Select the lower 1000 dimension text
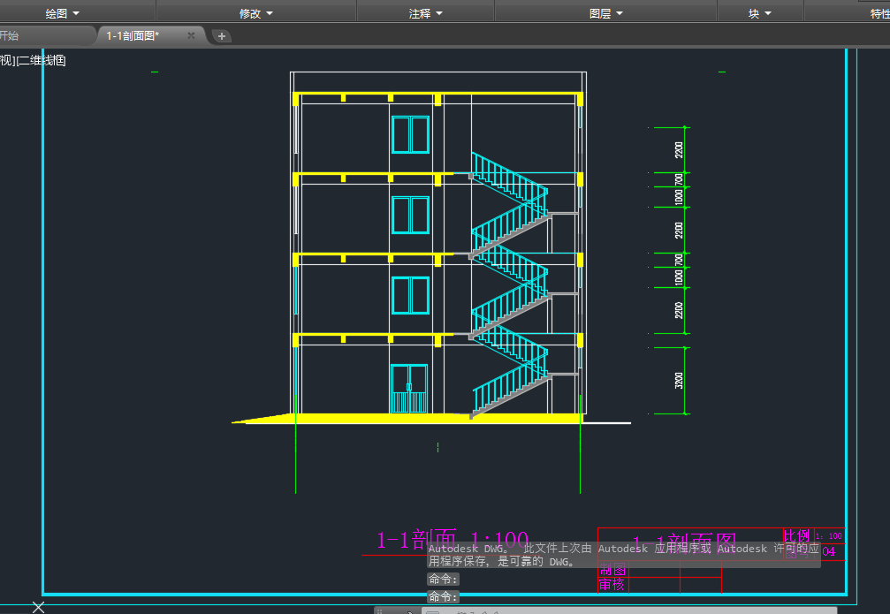 [x=679, y=277]
